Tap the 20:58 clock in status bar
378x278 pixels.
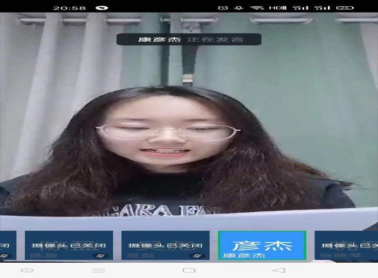point(69,8)
